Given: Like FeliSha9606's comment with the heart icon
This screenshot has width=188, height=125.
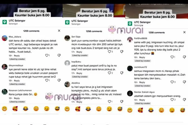Looking at the screenshot, I should coord(172,57).
